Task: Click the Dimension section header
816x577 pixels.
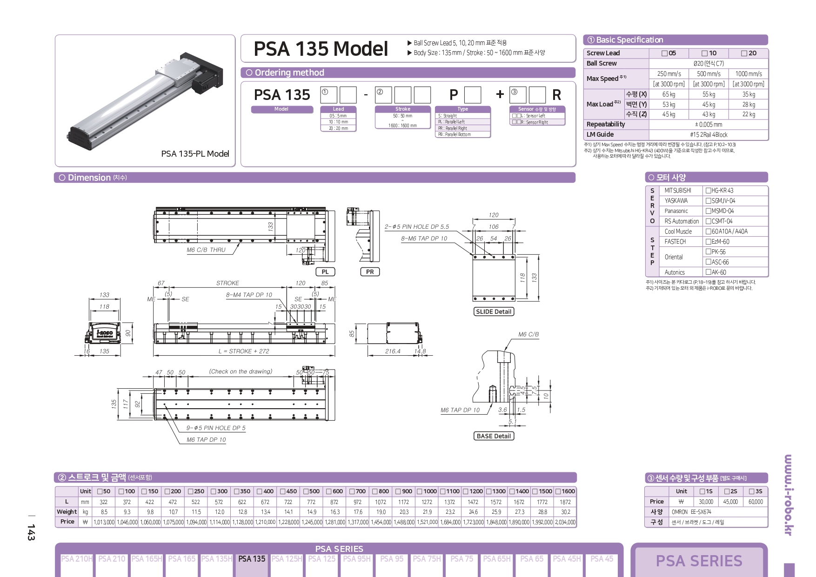Action: [x=315, y=178]
